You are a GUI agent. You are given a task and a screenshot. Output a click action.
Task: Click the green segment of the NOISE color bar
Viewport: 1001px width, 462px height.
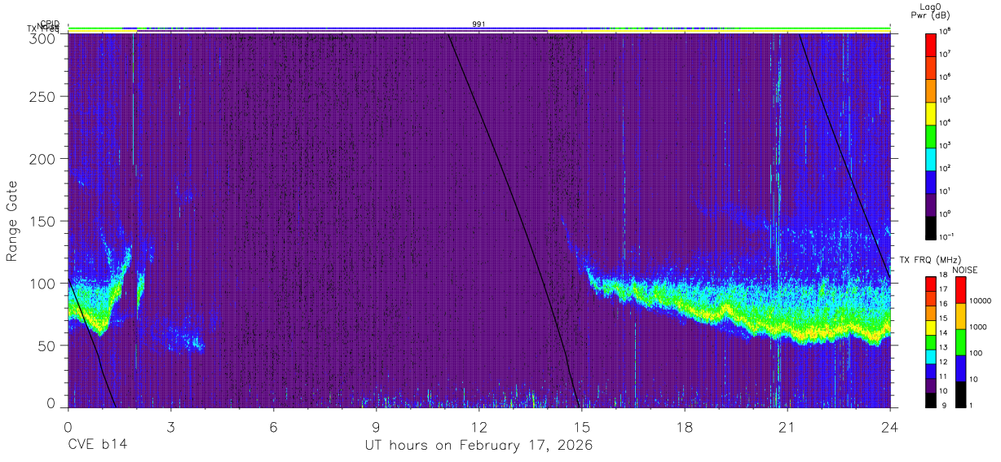(x=959, y=341)
